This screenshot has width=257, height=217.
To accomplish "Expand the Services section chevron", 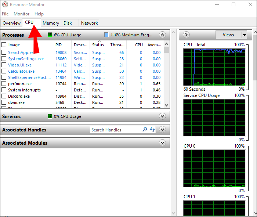I will click(162, 116).
